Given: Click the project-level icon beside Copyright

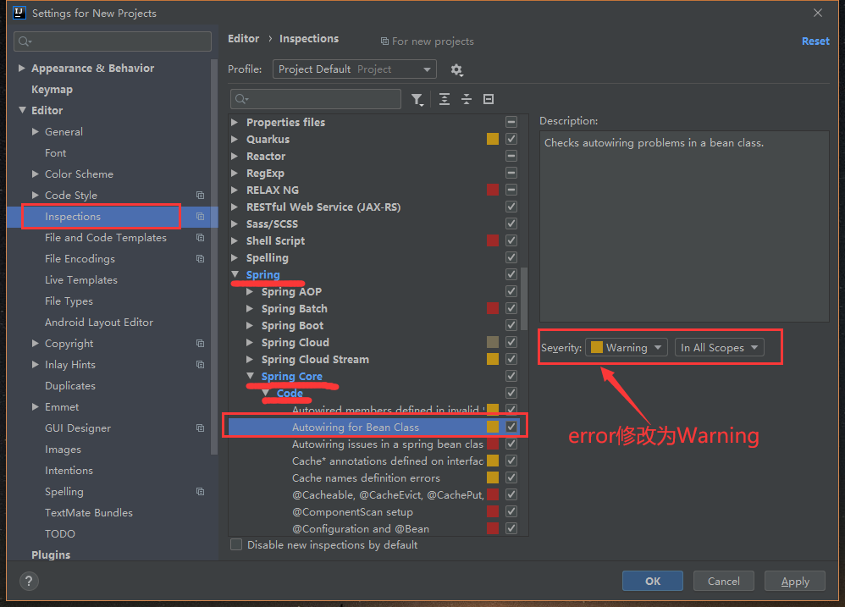Looking at the screenshot, I should (200, 343).
